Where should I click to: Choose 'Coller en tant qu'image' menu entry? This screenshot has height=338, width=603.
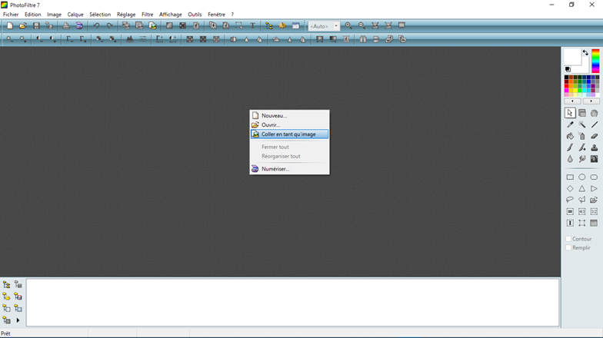click(289, 134)
